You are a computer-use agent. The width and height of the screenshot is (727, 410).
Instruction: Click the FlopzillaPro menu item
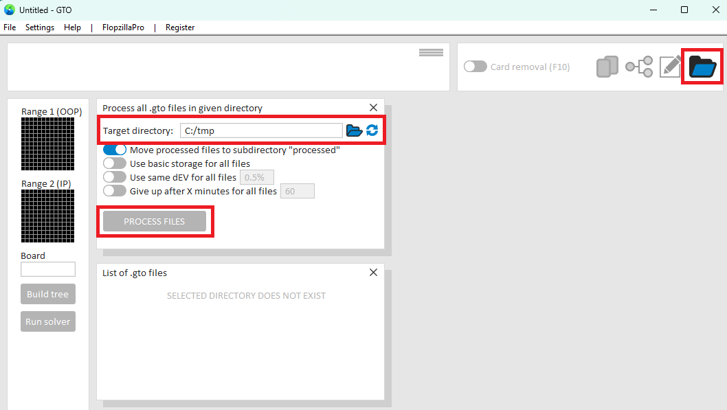click(124, 27)
